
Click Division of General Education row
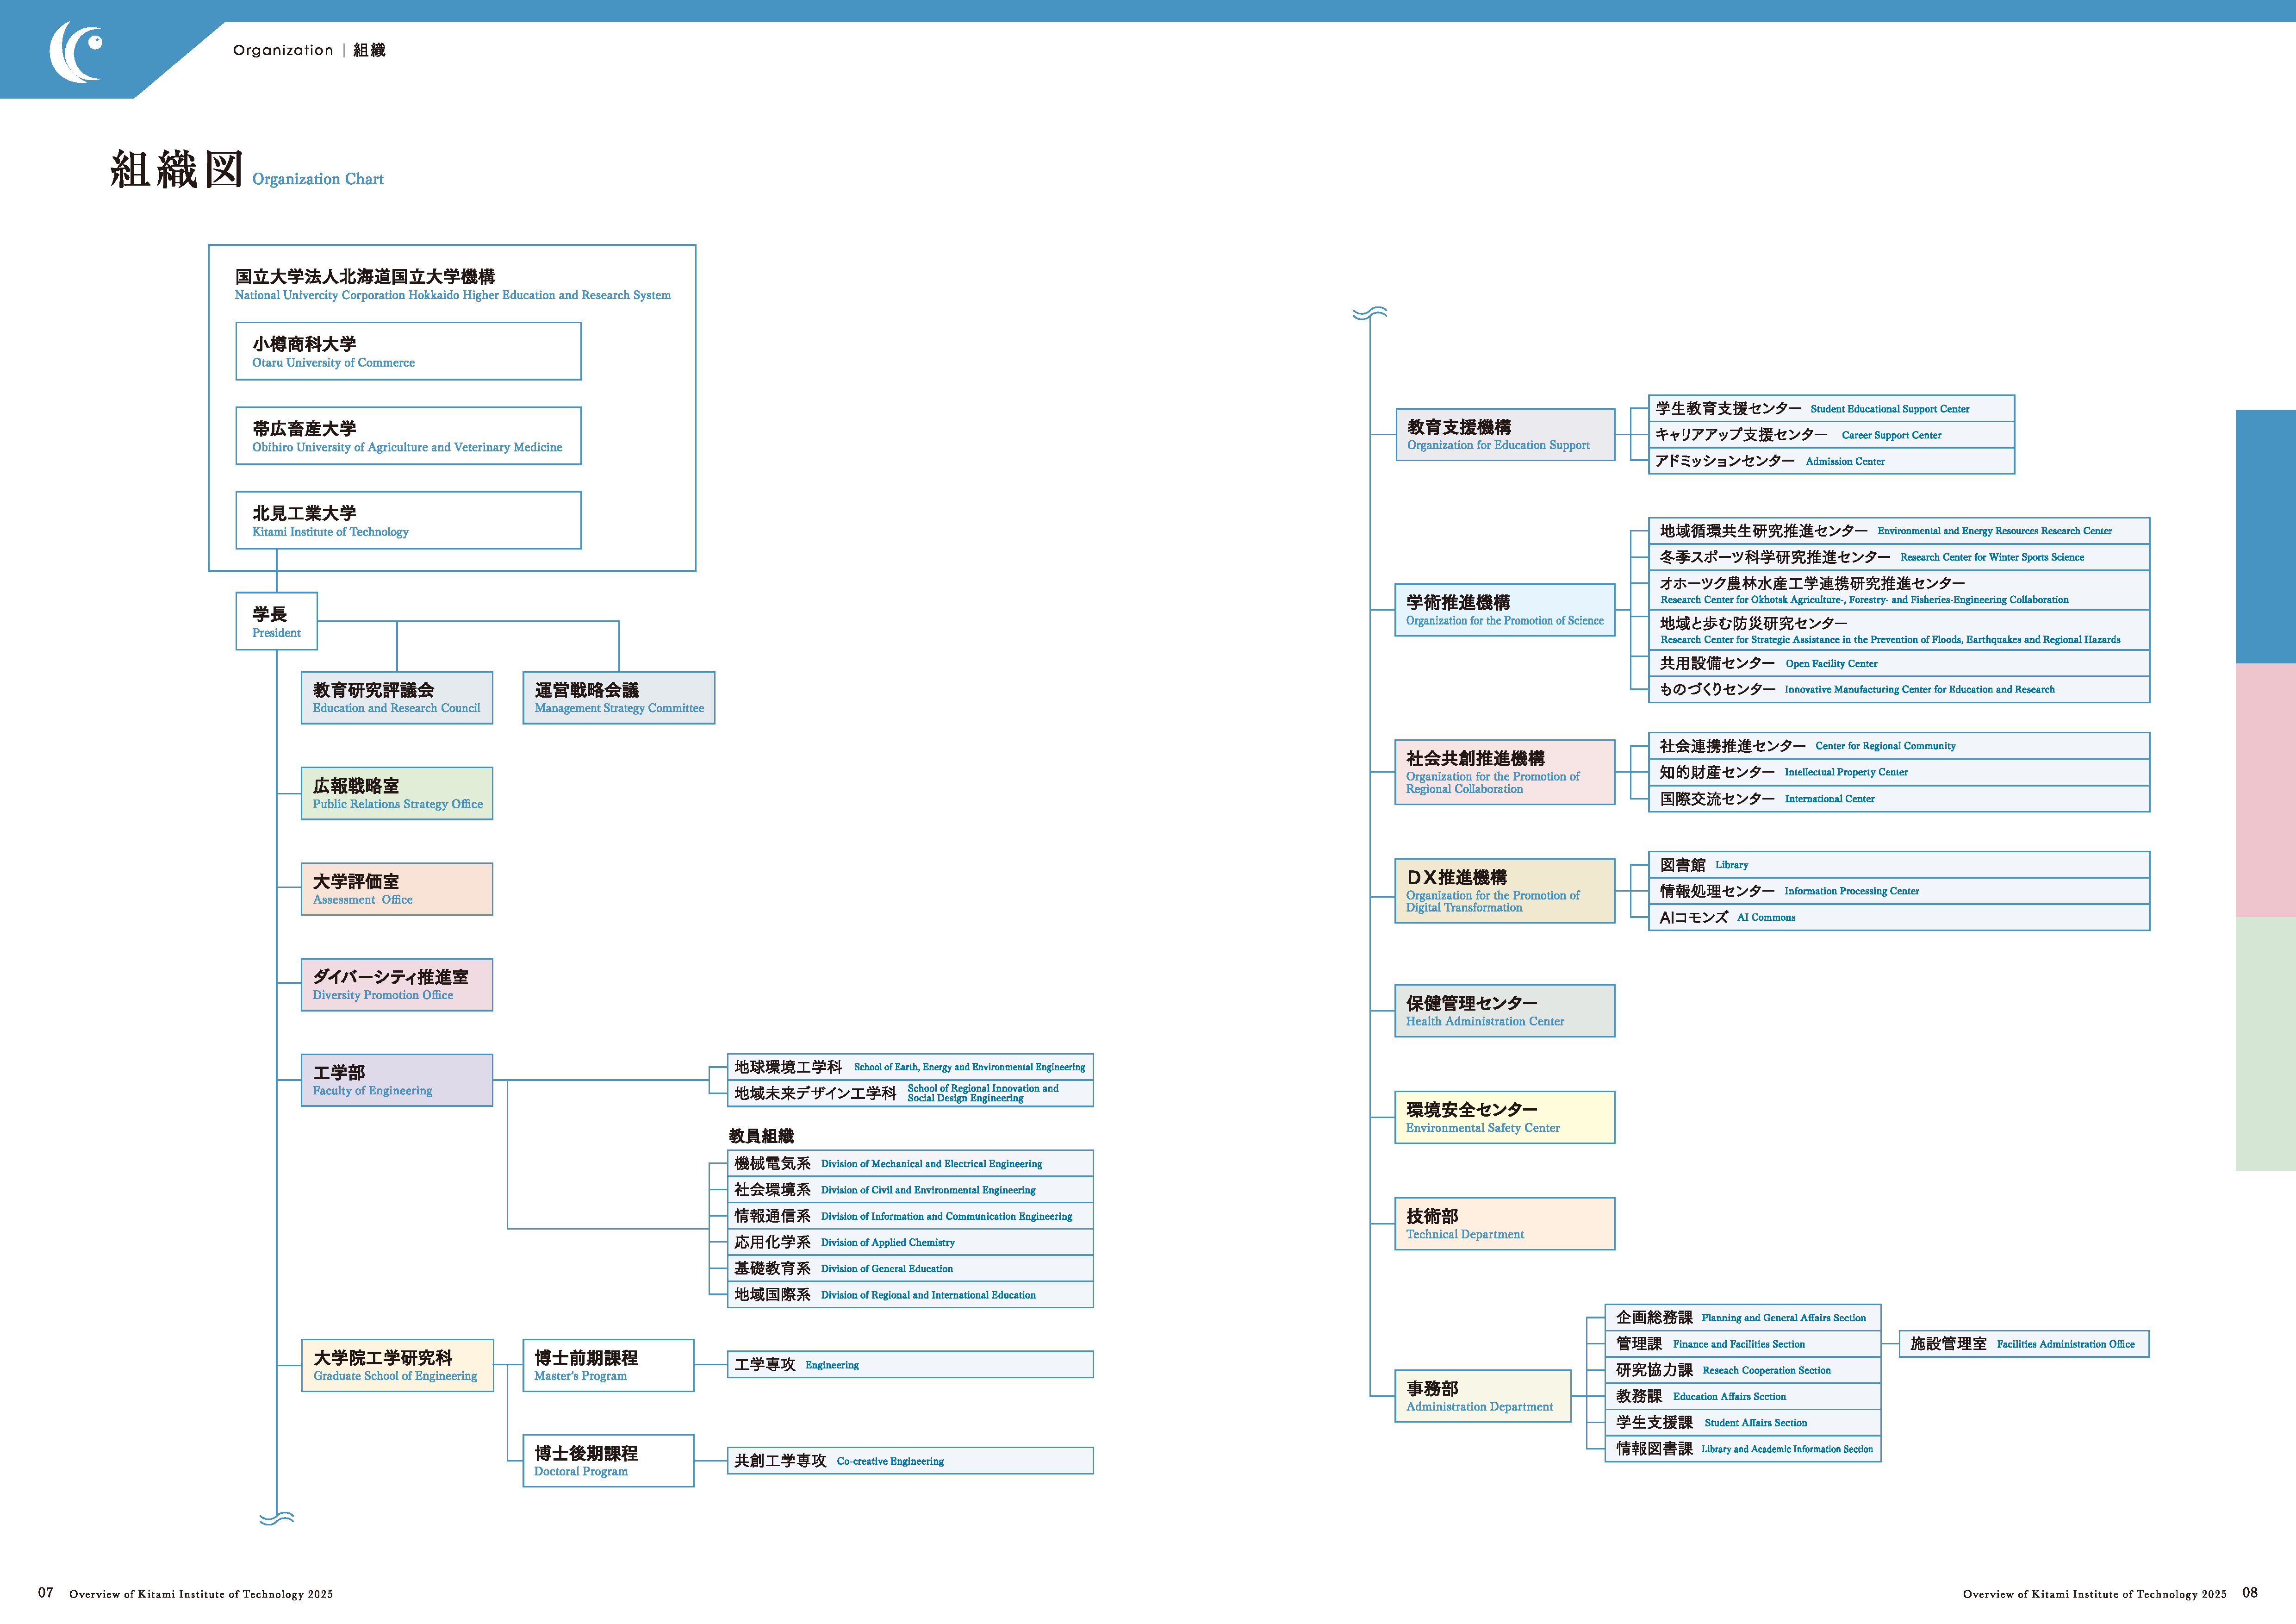[x=910, y=1268]
